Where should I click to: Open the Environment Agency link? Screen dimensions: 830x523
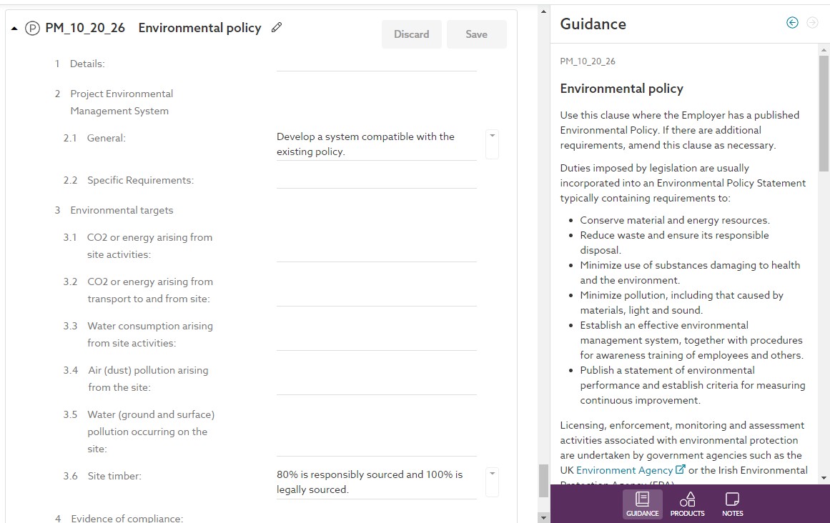(x=624, y=470)
